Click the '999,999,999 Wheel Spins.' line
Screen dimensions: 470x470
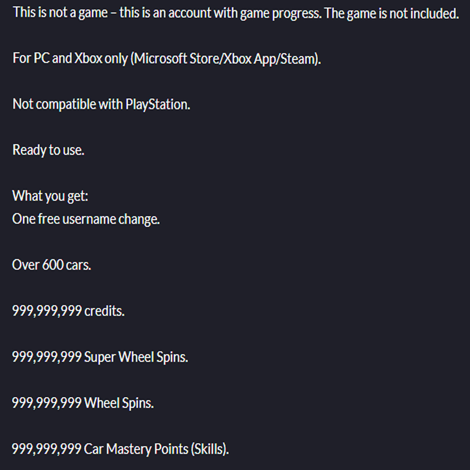click(83, 403)
